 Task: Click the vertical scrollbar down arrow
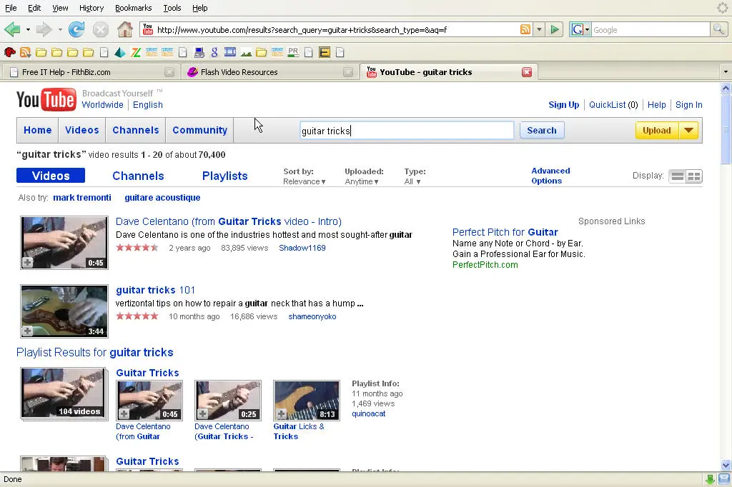726,465
